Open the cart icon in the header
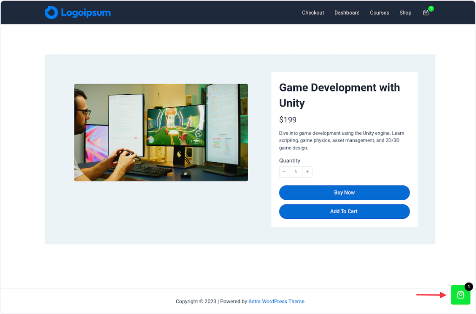This screenshot has width=476, height=314. tap(426, 13)
